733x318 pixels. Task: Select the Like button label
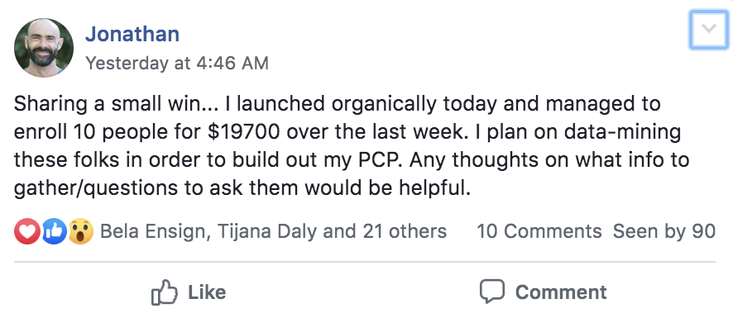pos(207,292)
